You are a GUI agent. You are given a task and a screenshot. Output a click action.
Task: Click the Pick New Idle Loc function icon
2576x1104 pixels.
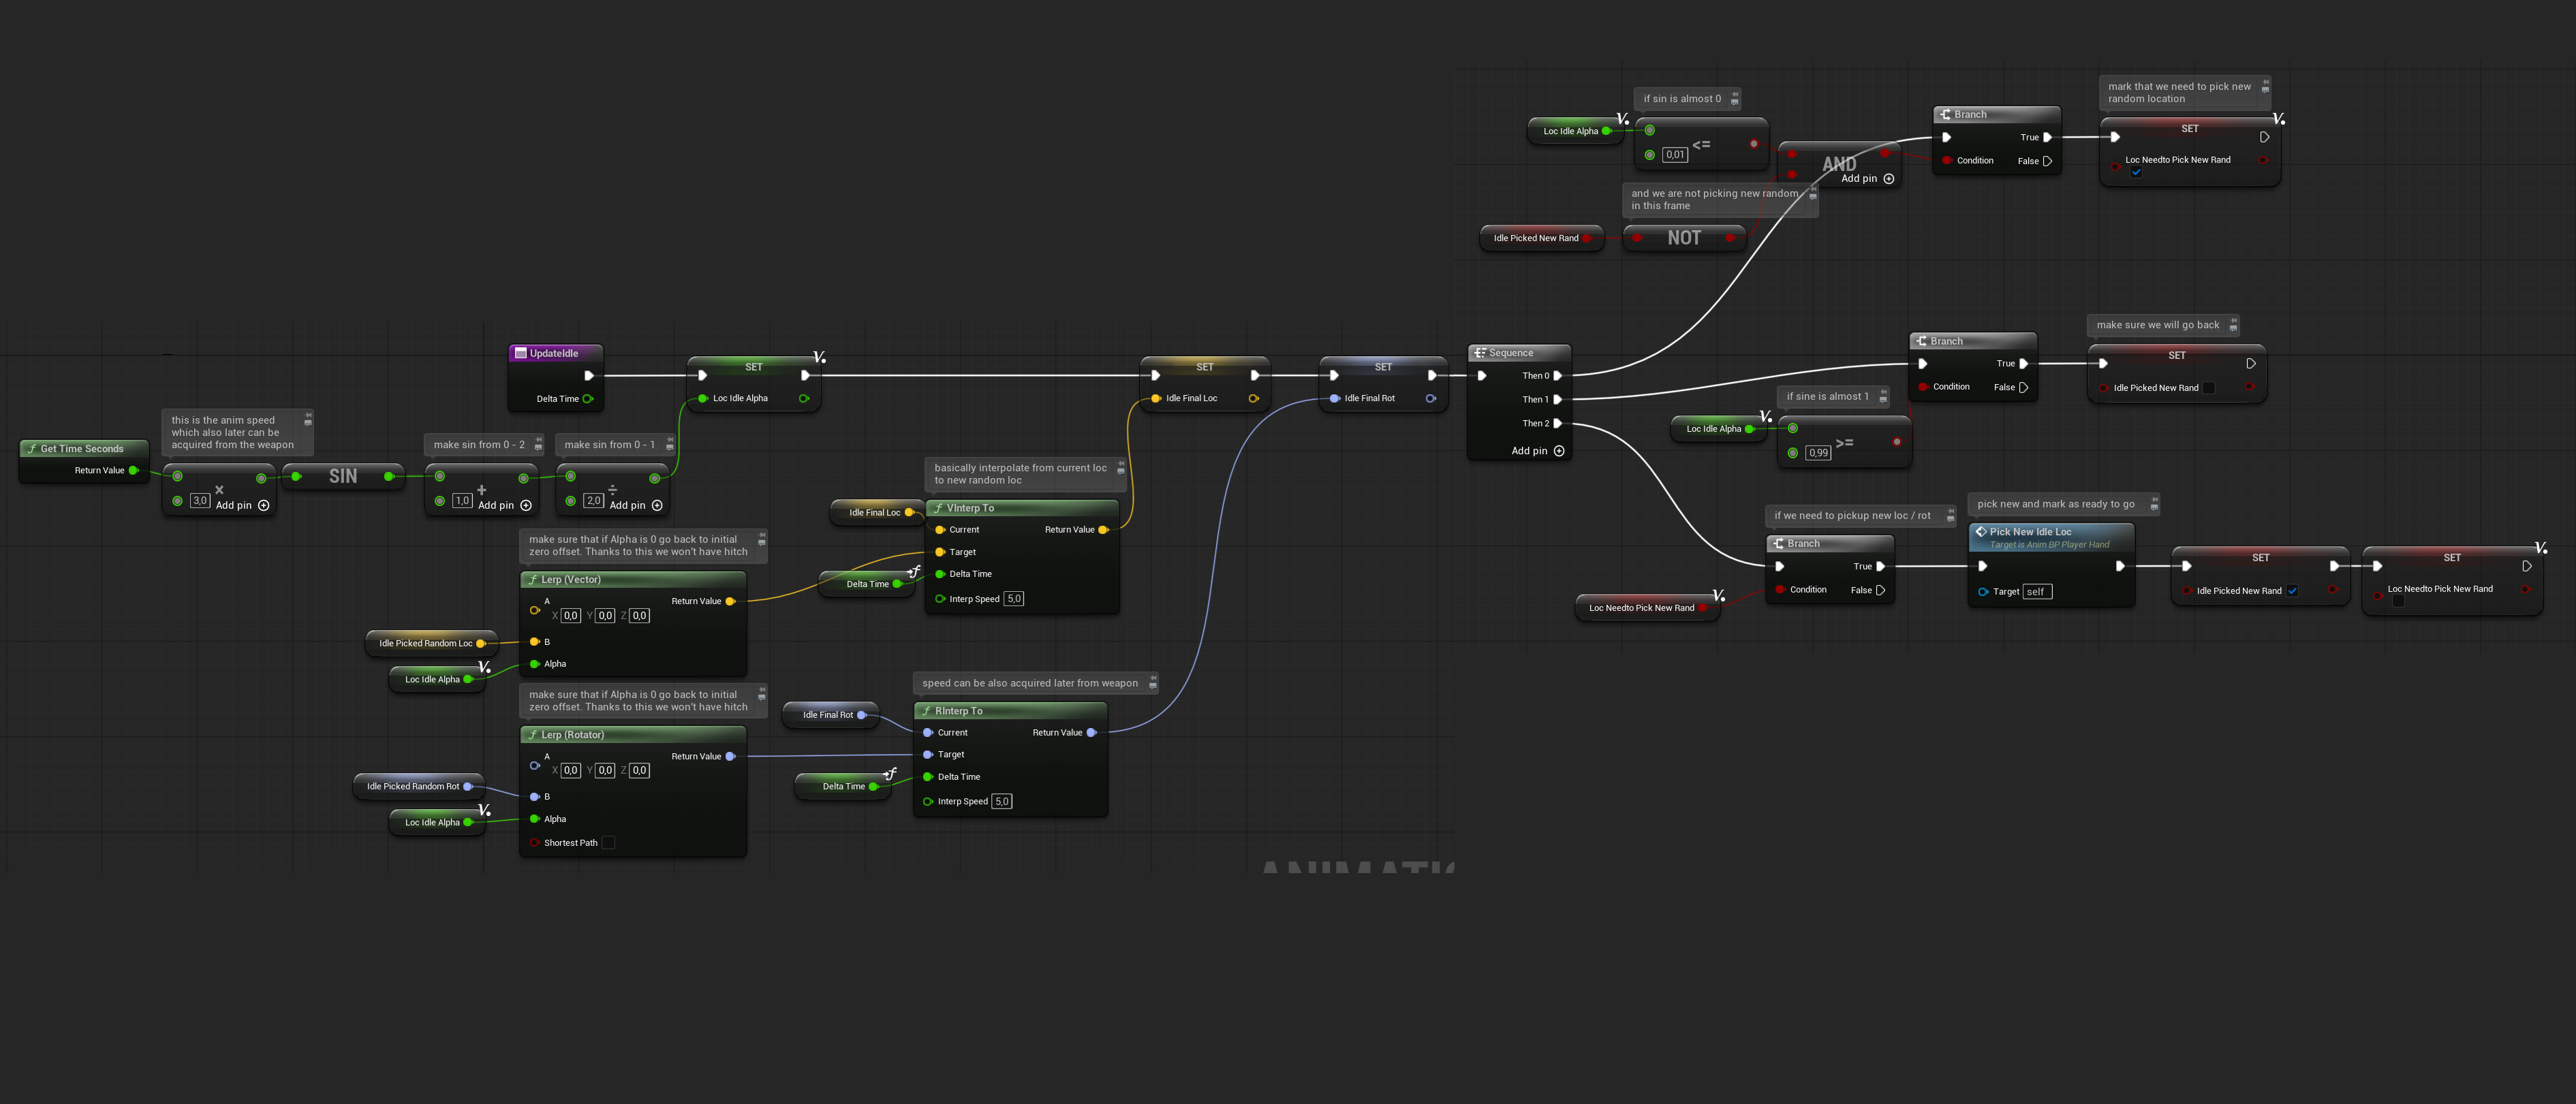[x=1981, y=532]
